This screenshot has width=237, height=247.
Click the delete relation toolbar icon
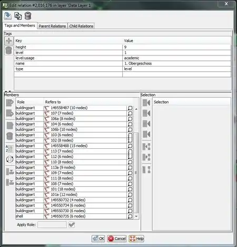coord(28,16)
